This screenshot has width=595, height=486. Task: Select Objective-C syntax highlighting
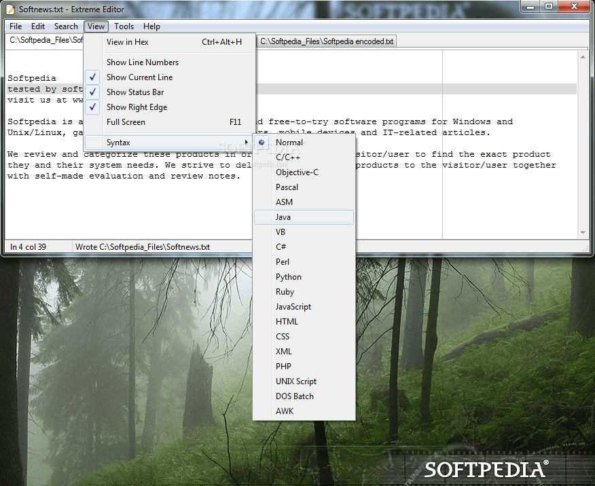pyautogui.click(x=304, y=172)
